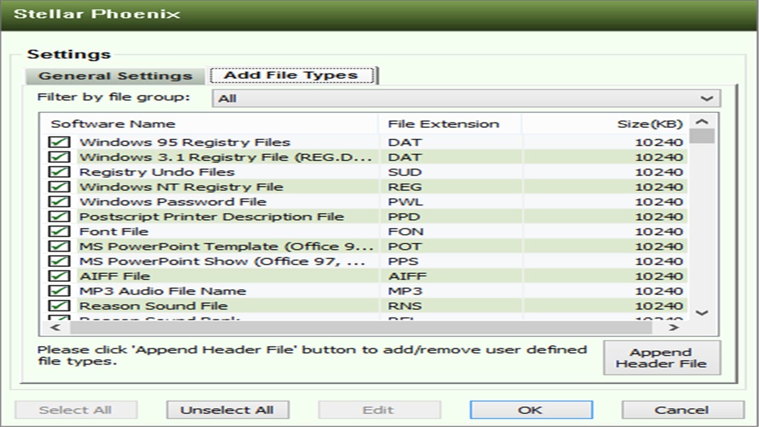
Task: Uncheck MP3 Audio File Name
Action: point(59,290)
